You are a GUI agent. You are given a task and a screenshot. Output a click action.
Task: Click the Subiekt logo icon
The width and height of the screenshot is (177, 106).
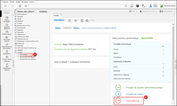point(7,11)
